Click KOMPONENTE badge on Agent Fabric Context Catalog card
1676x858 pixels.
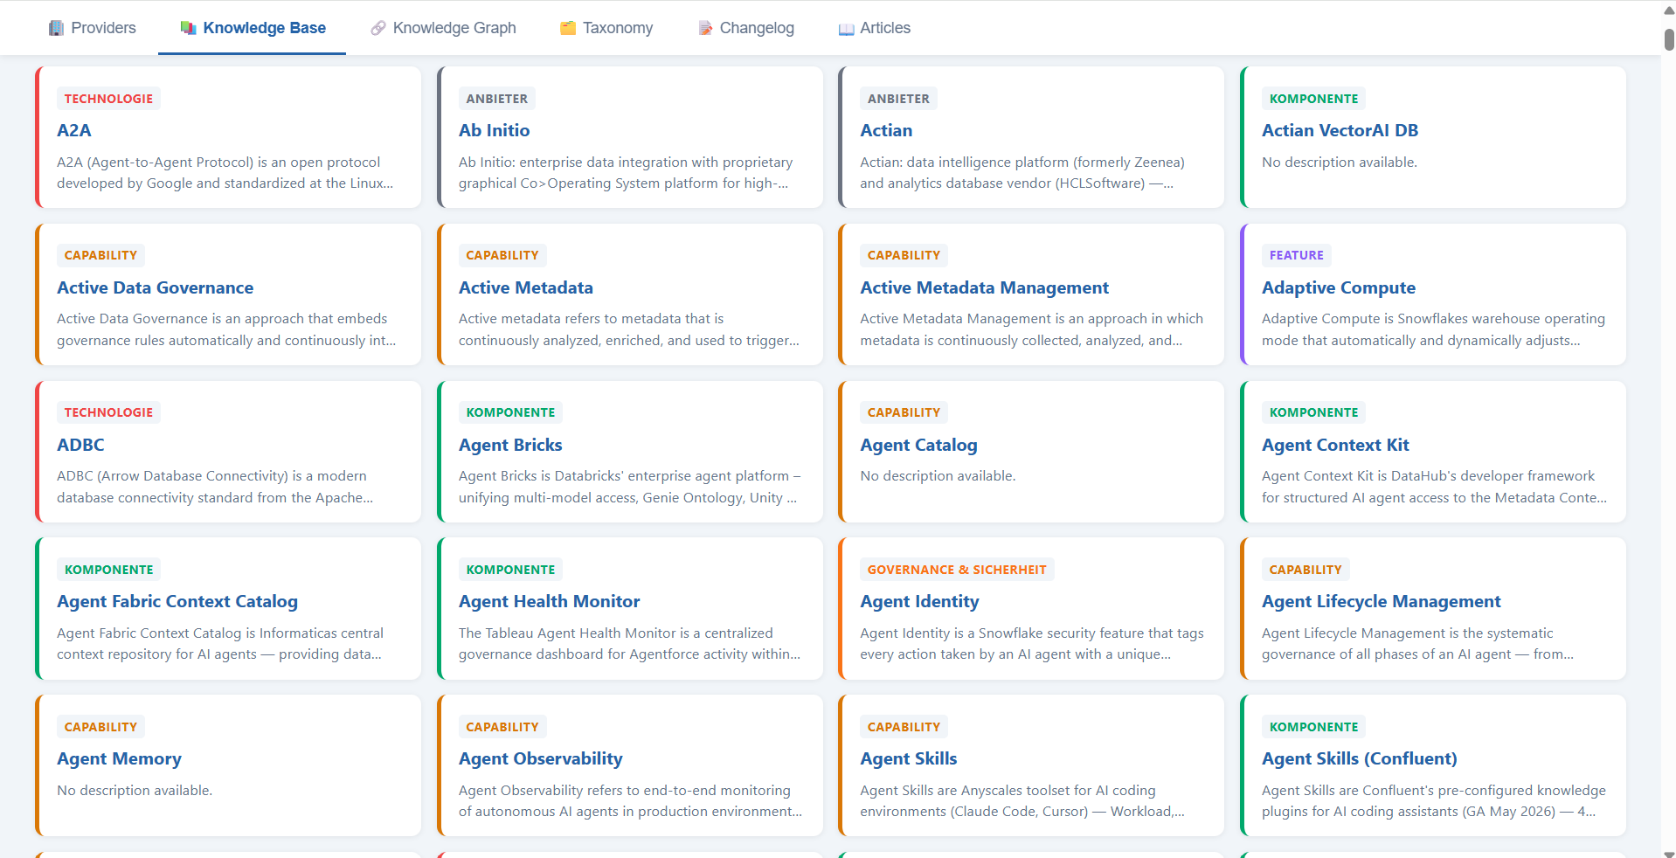pos(108,570)
